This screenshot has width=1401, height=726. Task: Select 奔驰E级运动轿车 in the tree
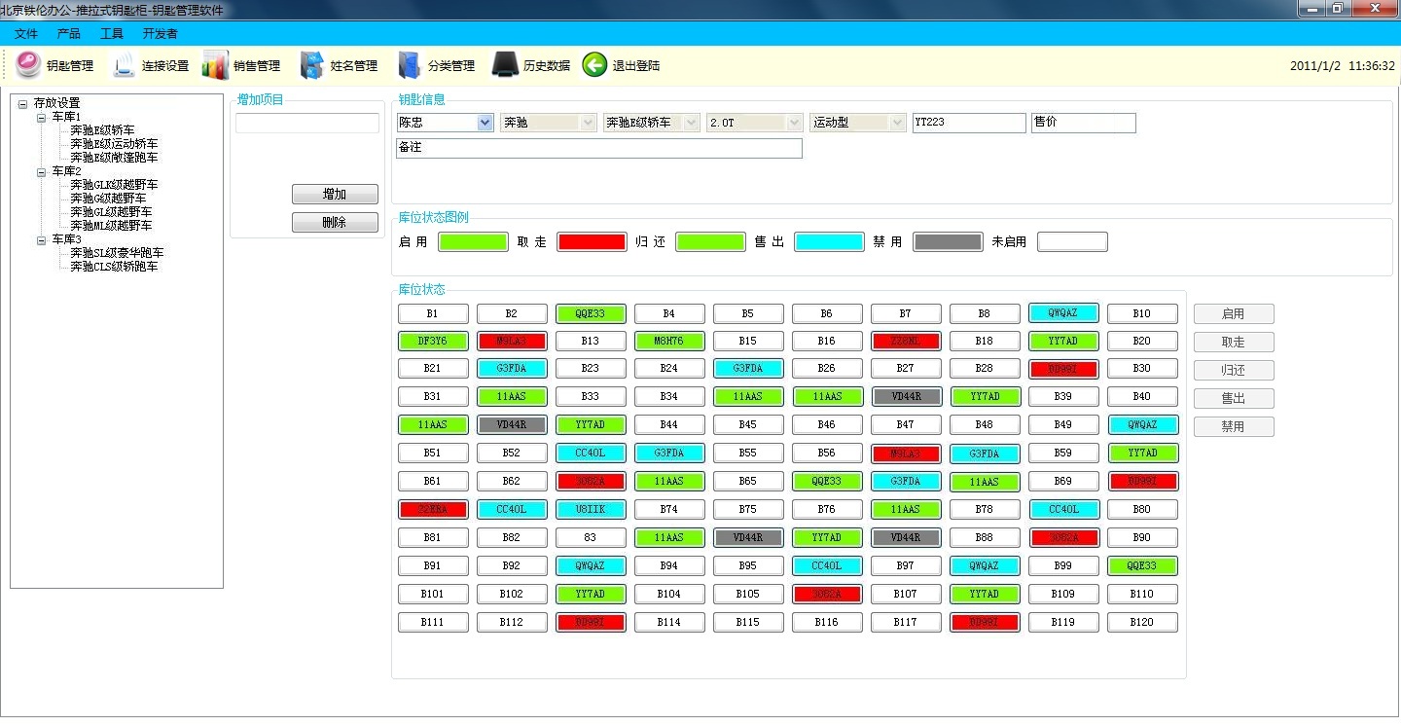(114, 144)
